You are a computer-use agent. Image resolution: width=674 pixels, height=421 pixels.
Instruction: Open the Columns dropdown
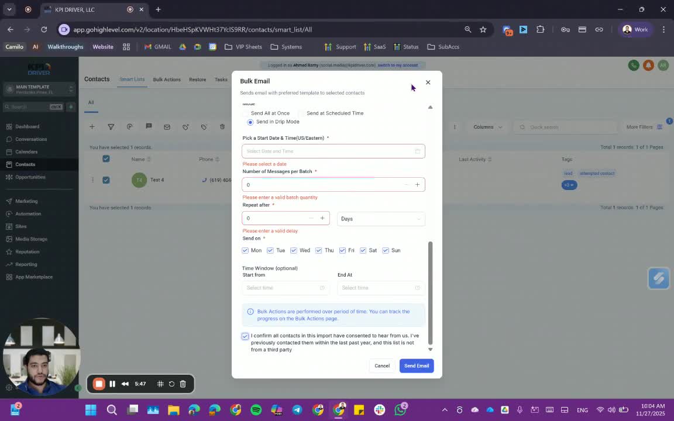coord(487,127)
